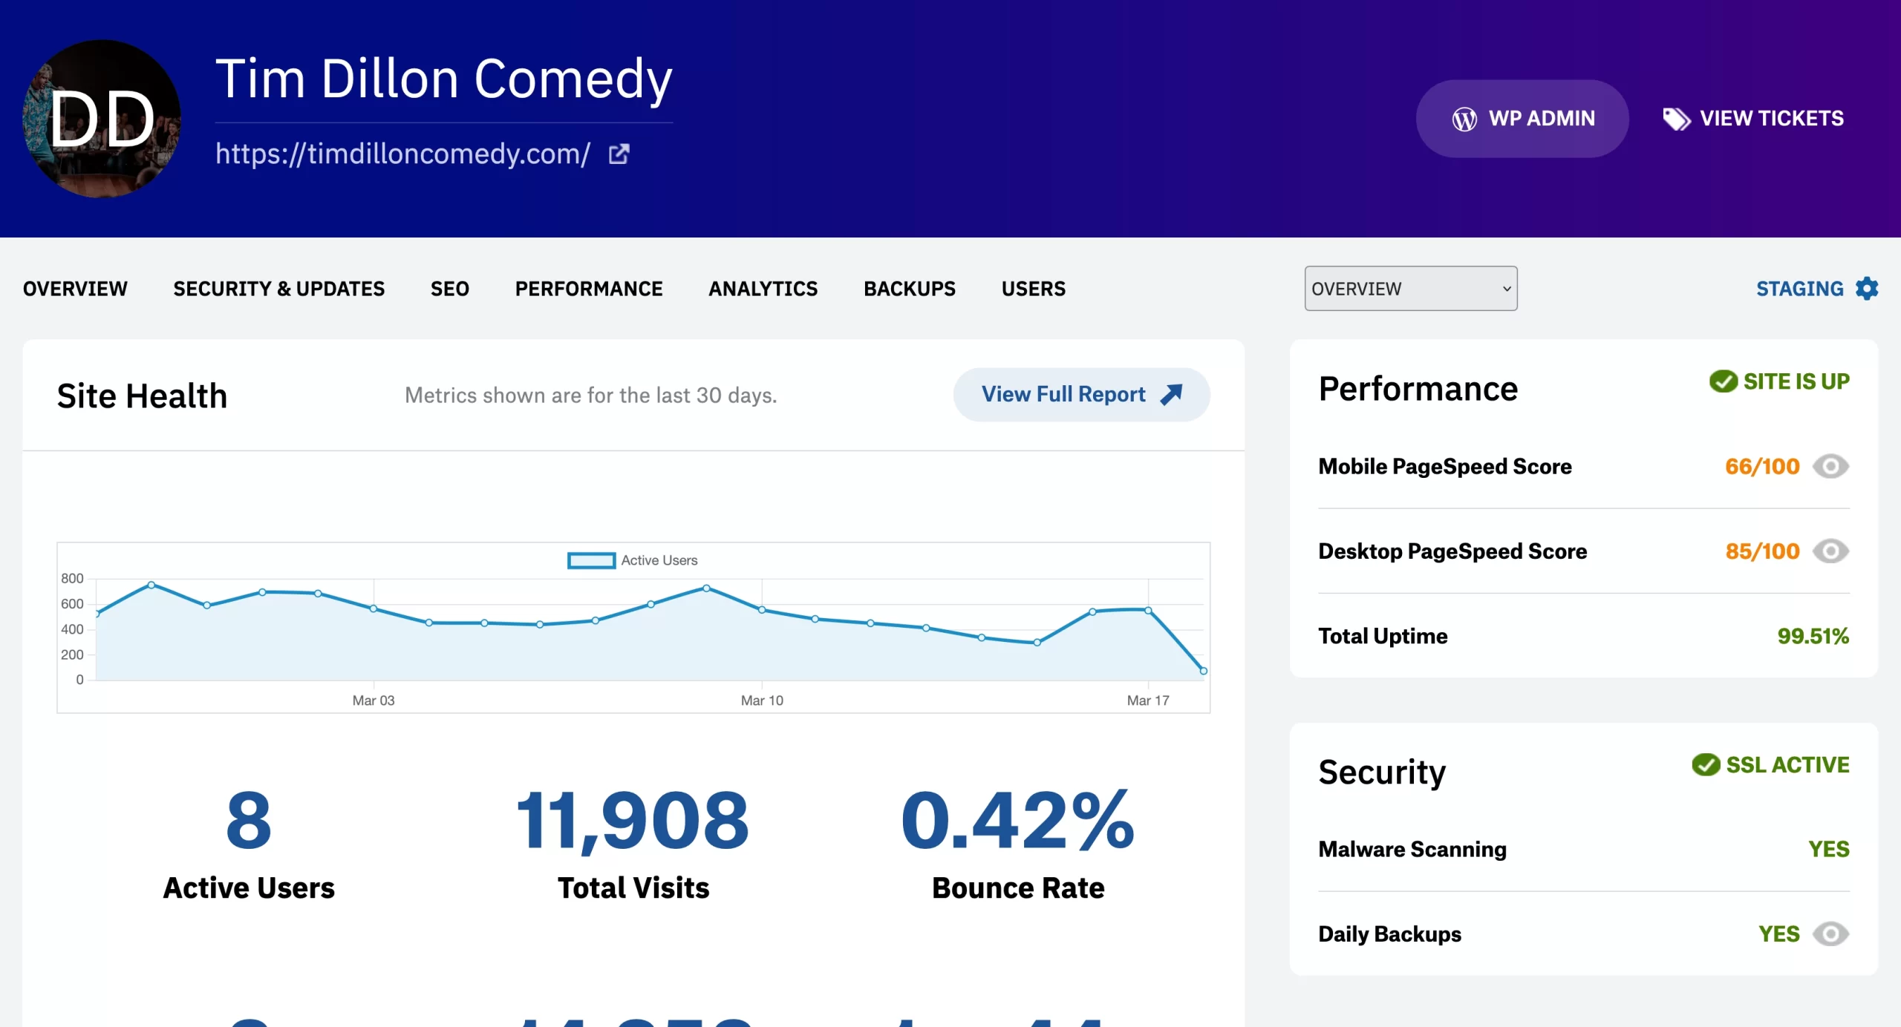Click the Mar 10 data point on chart
1901x1027 pixels.
tap(762, 609)
